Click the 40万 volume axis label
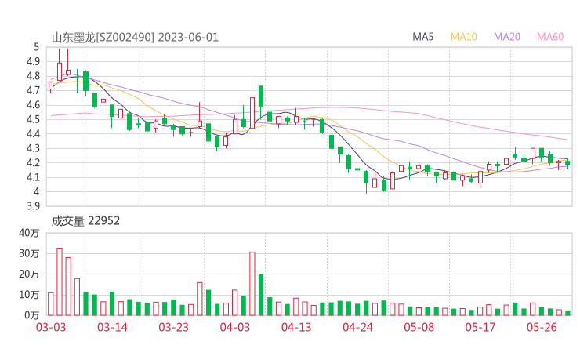 (30, 233)
